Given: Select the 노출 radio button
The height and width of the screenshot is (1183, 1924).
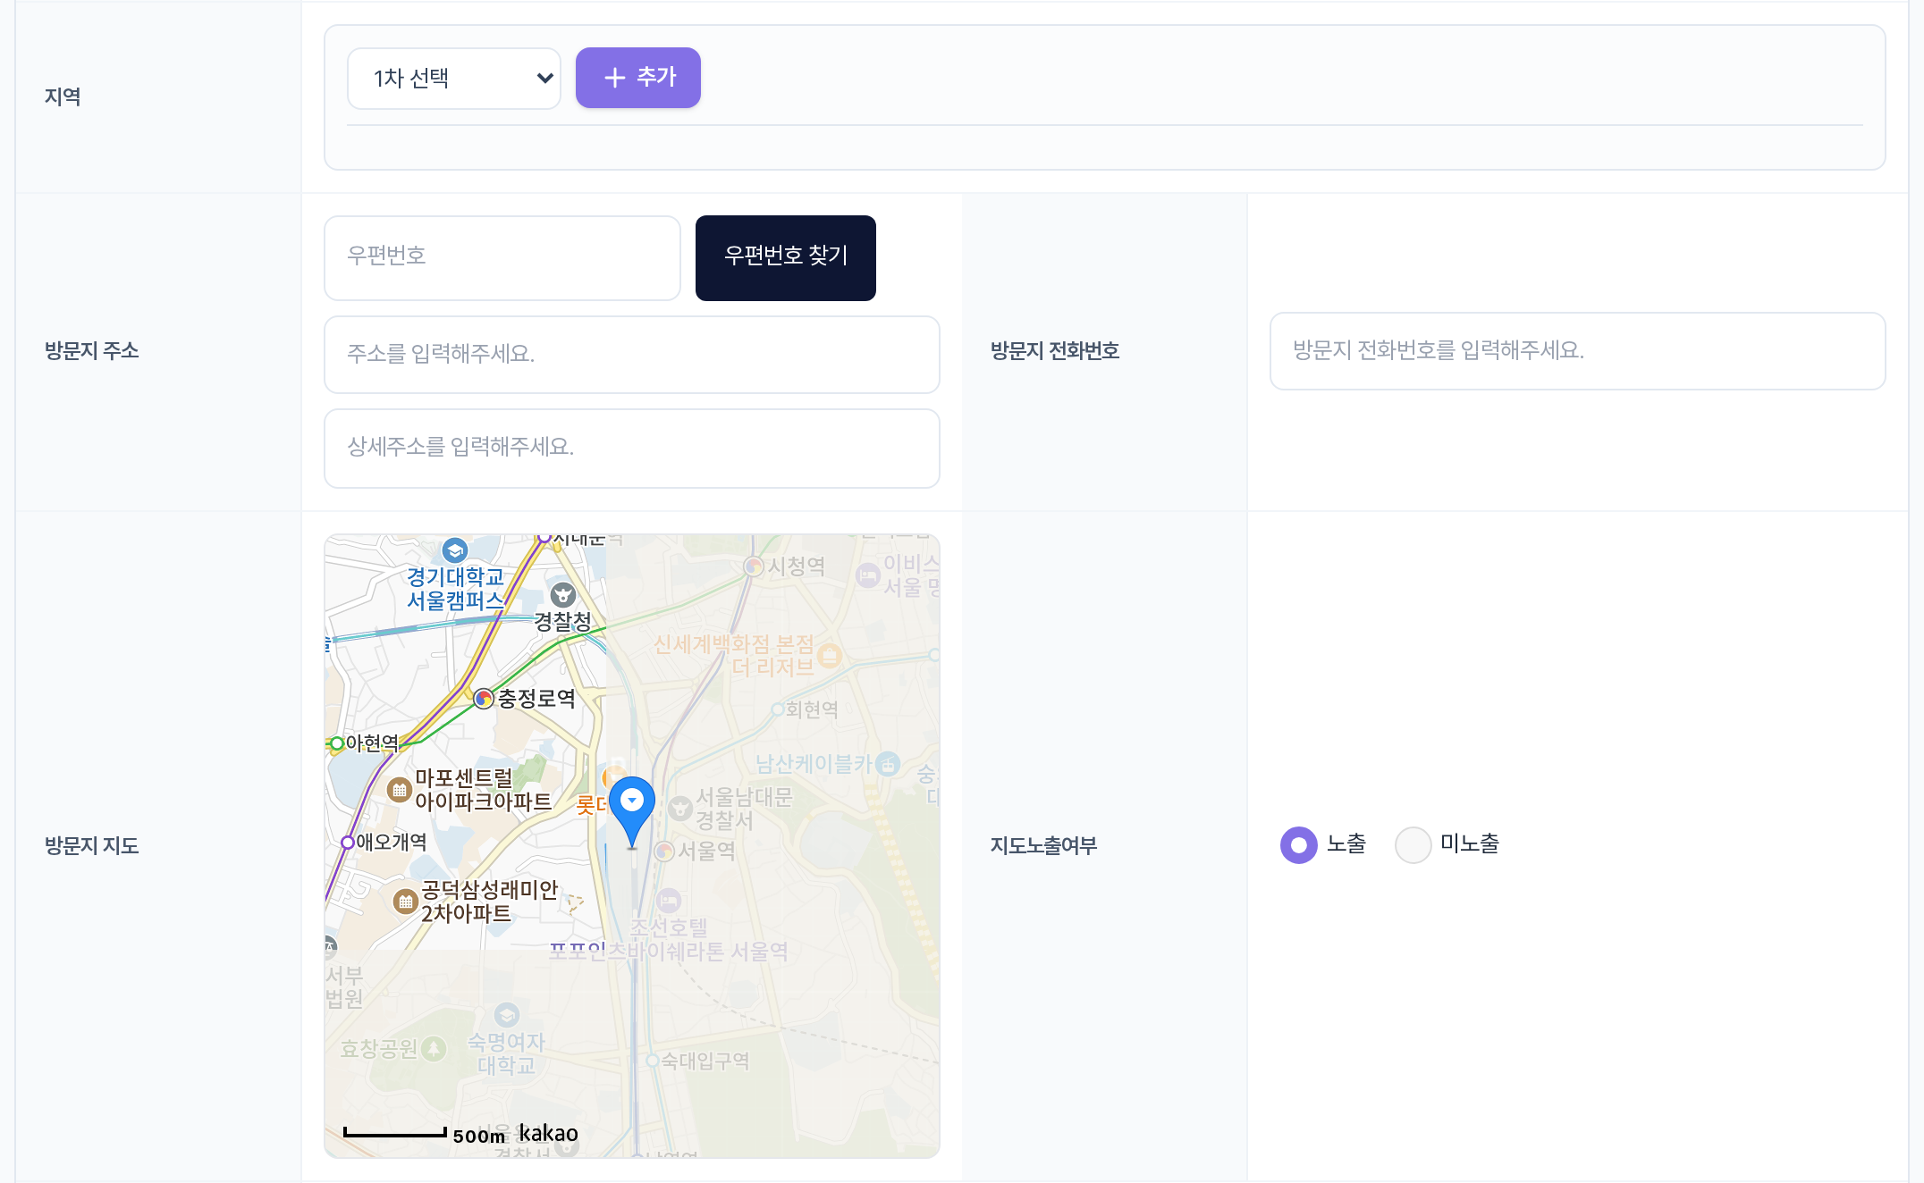Looking at the screenshot, I should click(1299, 844).
